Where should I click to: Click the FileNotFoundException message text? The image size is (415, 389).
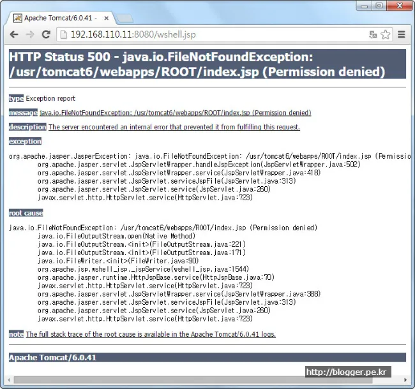(x=175, y=113)
